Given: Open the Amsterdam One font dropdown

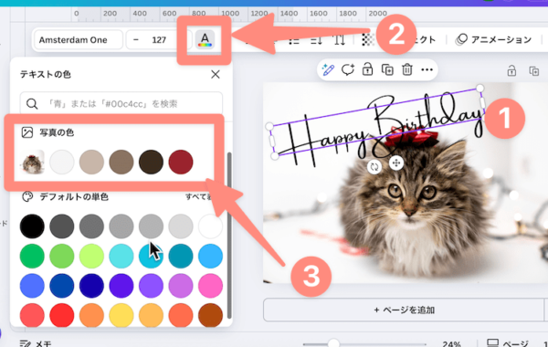Looking at the screenshot, I should pos(79,40).
